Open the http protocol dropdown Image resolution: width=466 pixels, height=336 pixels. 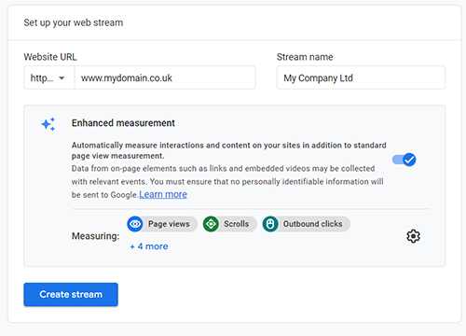coord(49,77)
